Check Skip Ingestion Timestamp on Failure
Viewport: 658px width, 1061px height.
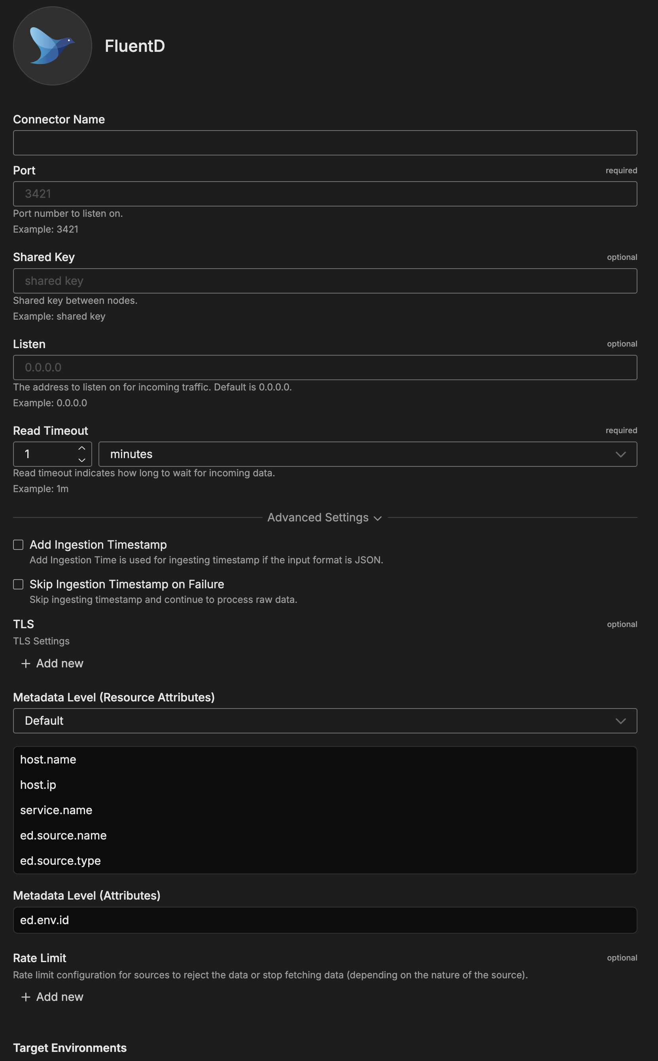tap(18, 584)
